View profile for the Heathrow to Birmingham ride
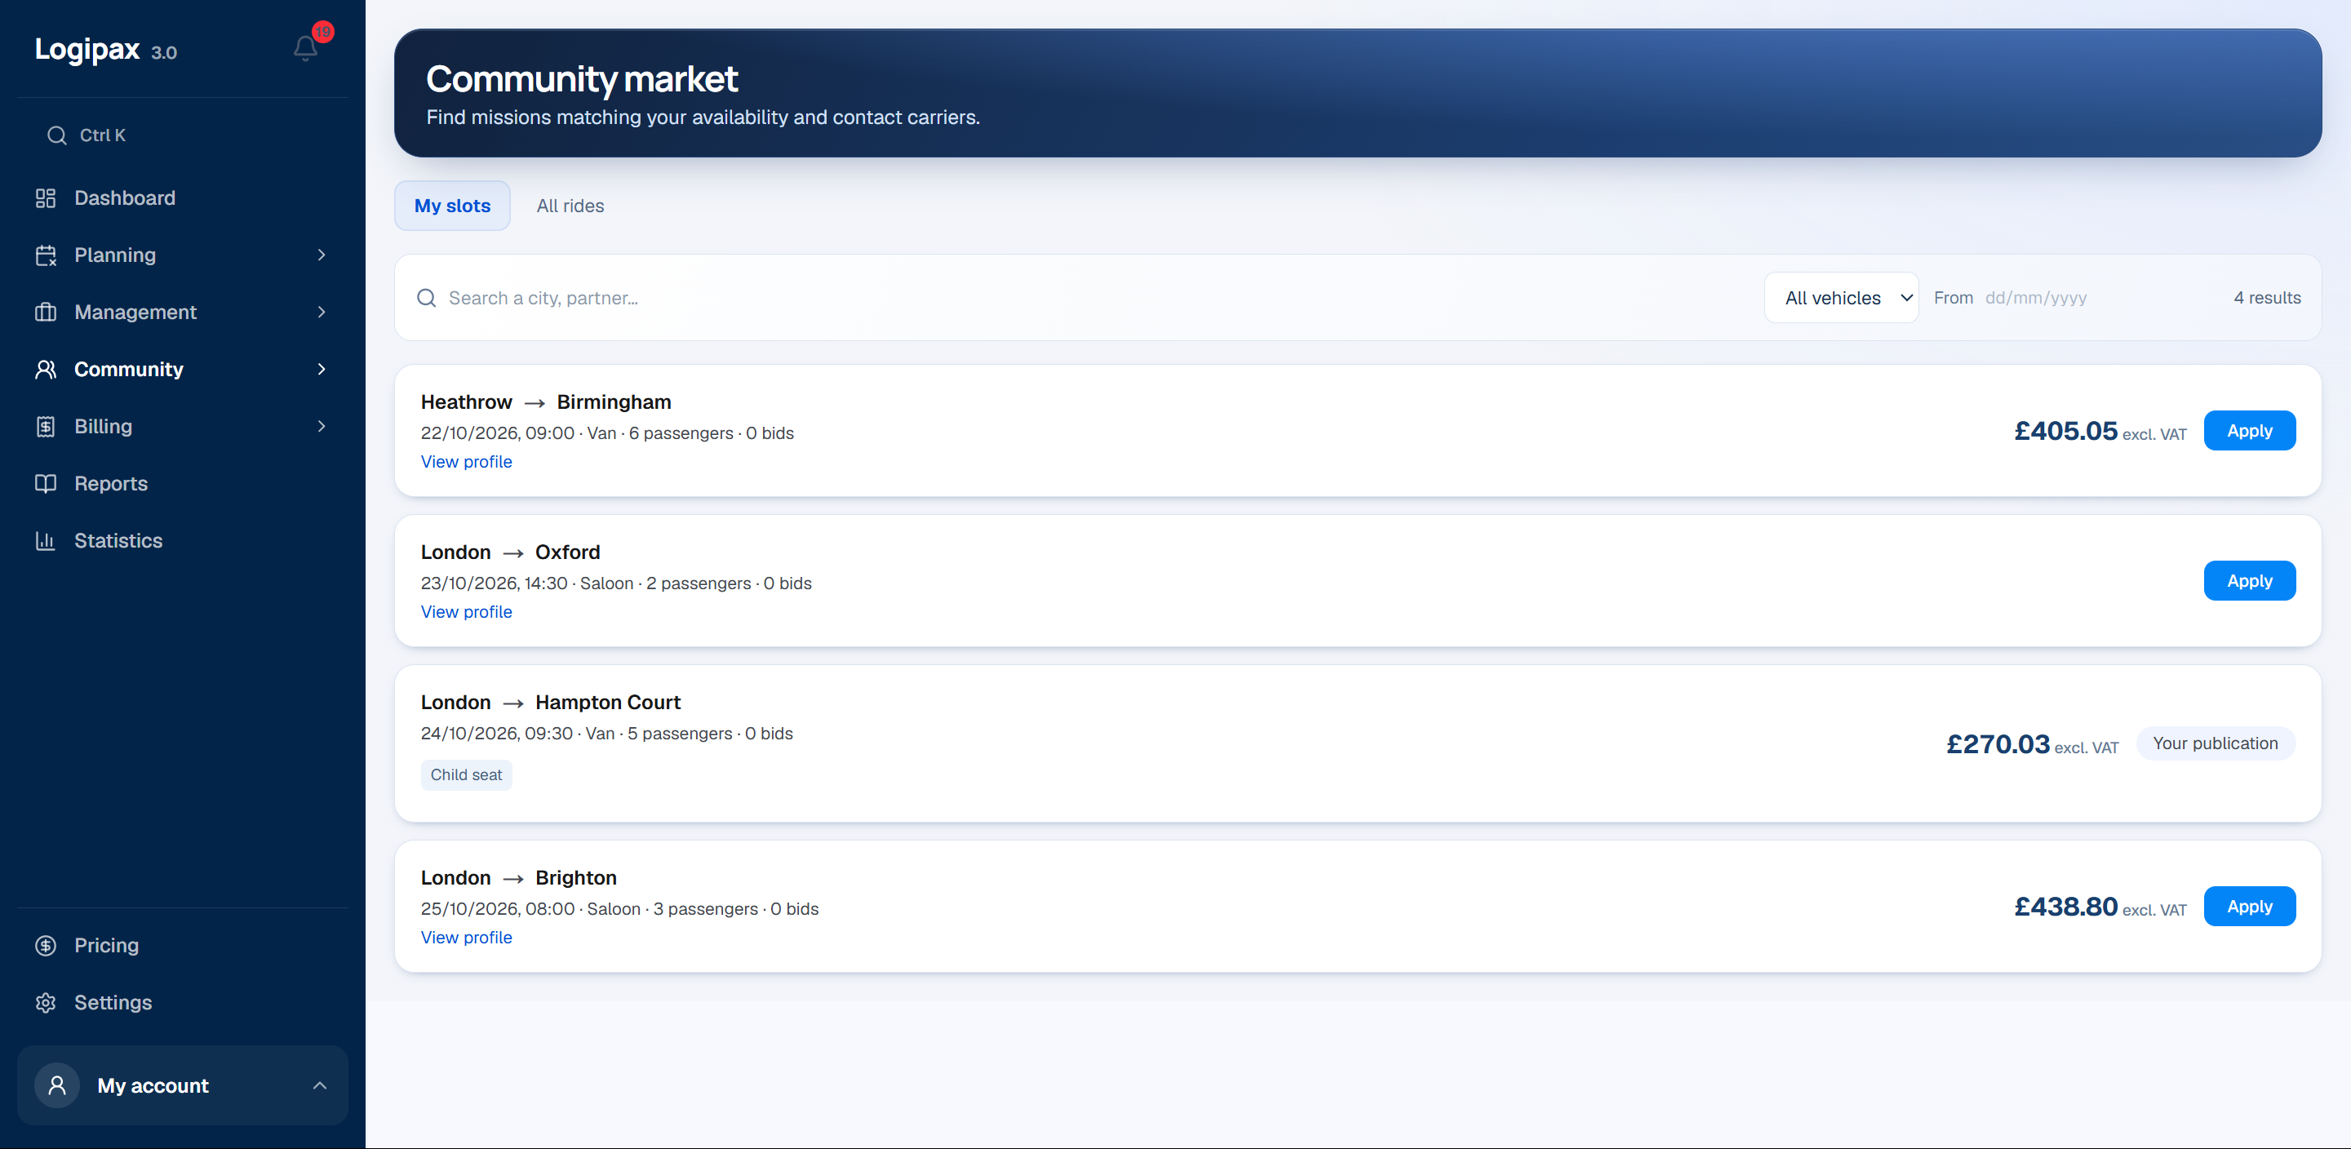The width and height of the screenshot is (2351, 1149). (x=467, y=462)
